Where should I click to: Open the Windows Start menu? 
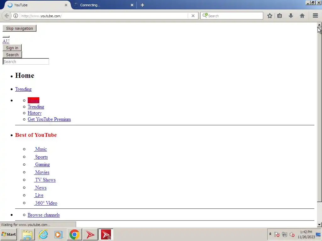8,234
